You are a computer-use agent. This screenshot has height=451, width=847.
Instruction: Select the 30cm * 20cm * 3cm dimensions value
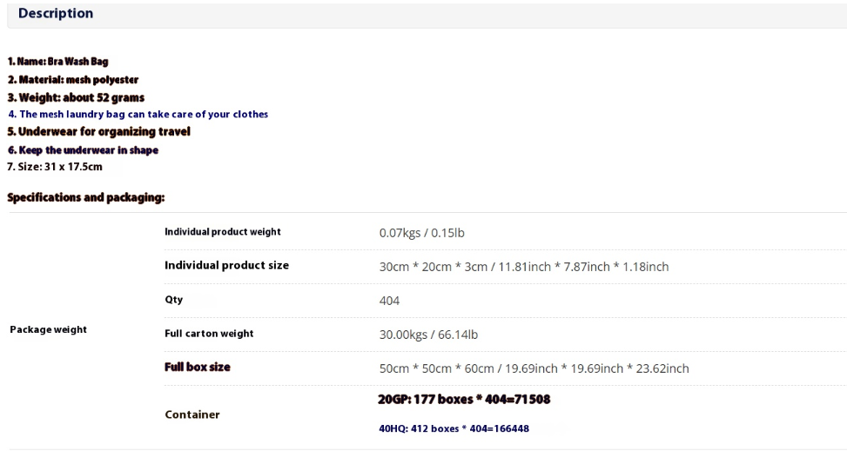pos(524,267)
